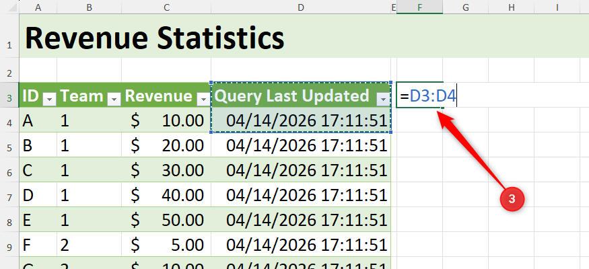Click the formula =D3:D4 in cell F3
This screenshot has height=269, width=589.
coord(428,96)
